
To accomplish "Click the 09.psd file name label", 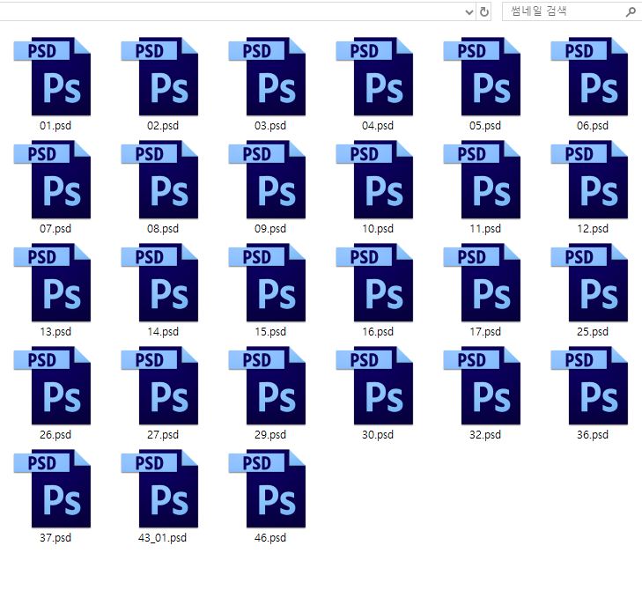I will [270, 228].
